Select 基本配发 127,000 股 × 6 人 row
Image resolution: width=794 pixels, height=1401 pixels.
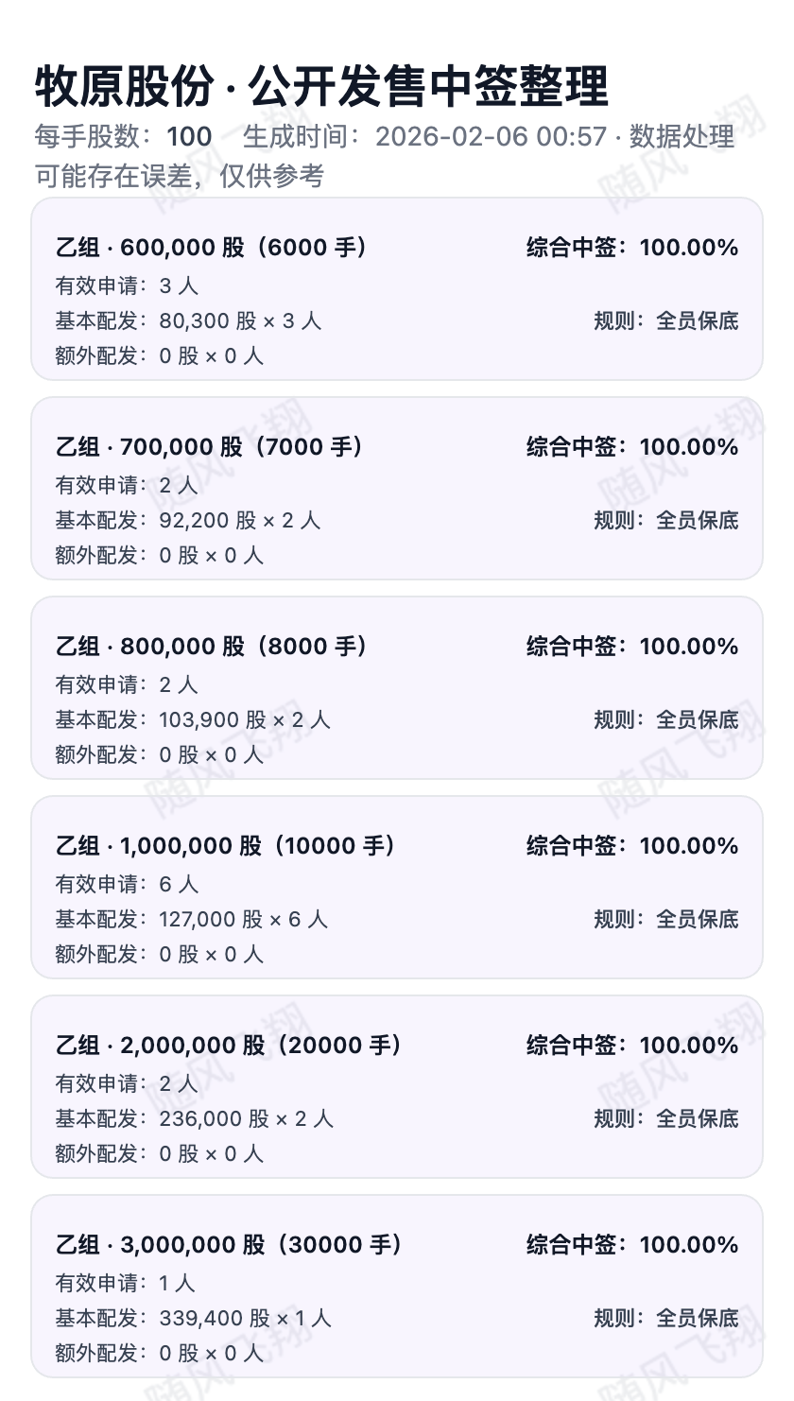pos(191,920)
